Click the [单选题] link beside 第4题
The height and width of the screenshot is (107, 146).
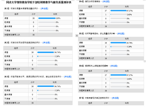tap(106, 1)
